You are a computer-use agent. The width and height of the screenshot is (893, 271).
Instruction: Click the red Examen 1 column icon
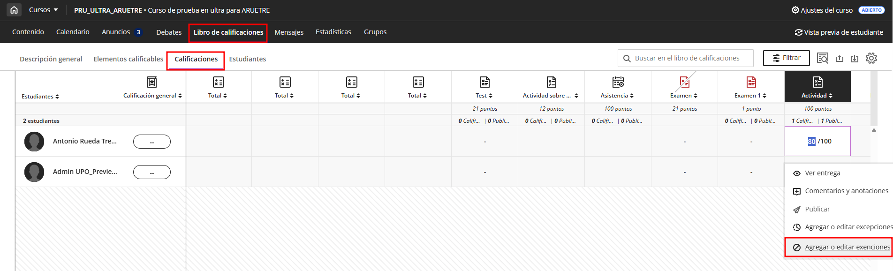pyautogui.click(x=751, y=82)
